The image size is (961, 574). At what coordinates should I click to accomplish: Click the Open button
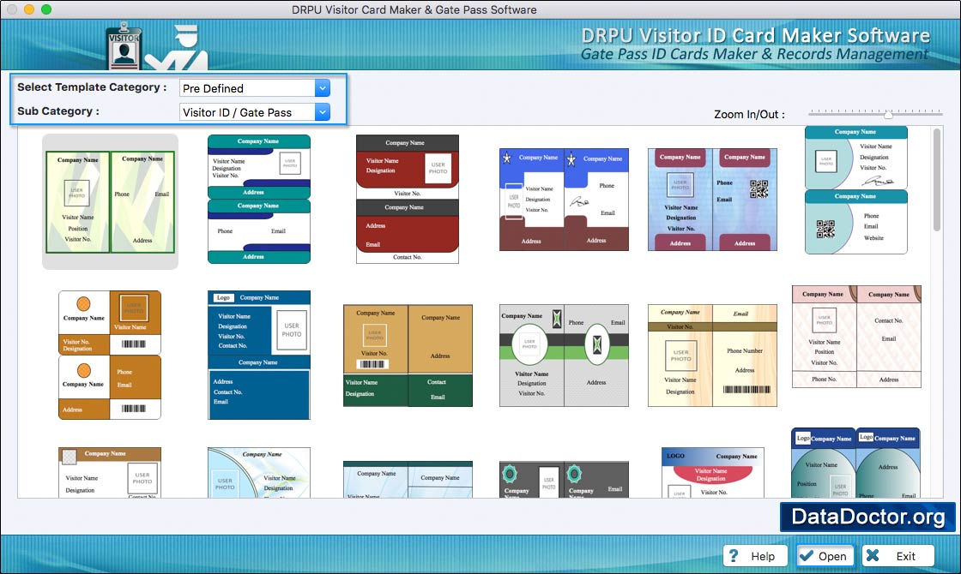[825, 556]
